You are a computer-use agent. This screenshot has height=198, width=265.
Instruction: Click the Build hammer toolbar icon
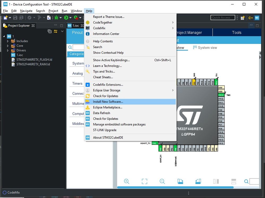[39, 17]
